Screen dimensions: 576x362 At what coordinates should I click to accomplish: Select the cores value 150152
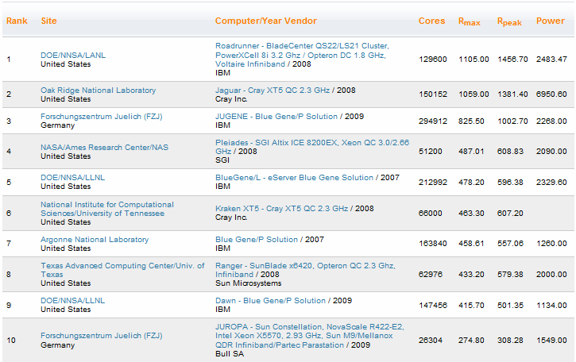click(x=433, y=94)
